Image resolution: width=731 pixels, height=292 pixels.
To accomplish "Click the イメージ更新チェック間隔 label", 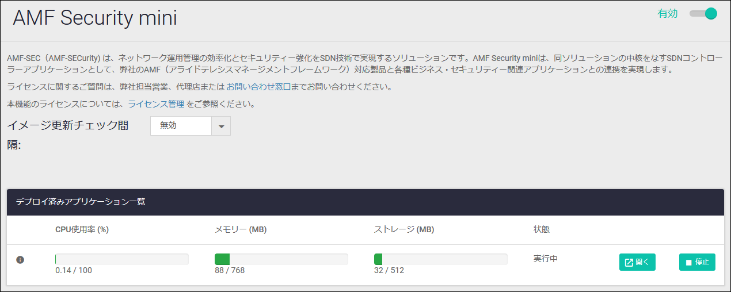I will point(68,135).
